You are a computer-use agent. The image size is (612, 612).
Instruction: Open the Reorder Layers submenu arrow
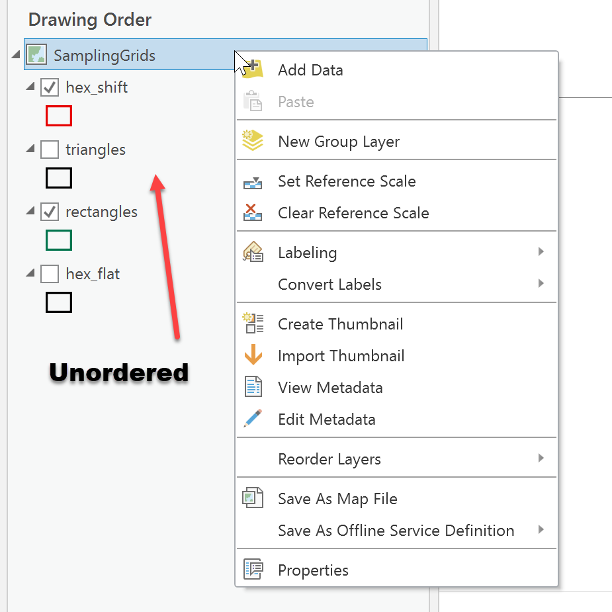[541, 459]
